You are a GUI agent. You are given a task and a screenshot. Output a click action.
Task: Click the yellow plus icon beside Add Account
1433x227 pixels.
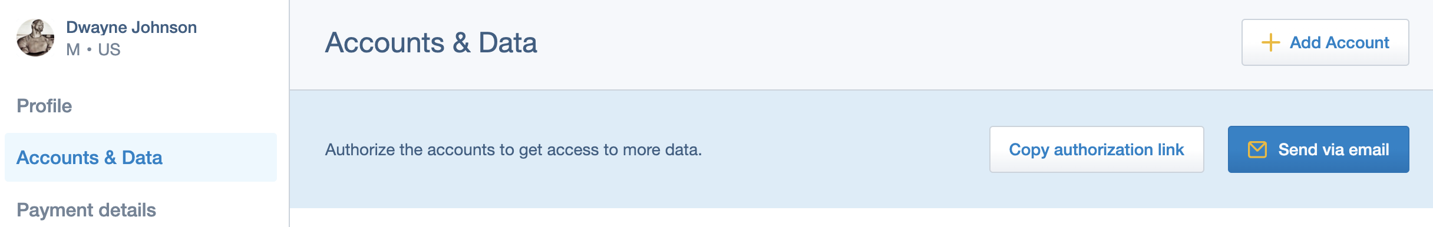1270,42
